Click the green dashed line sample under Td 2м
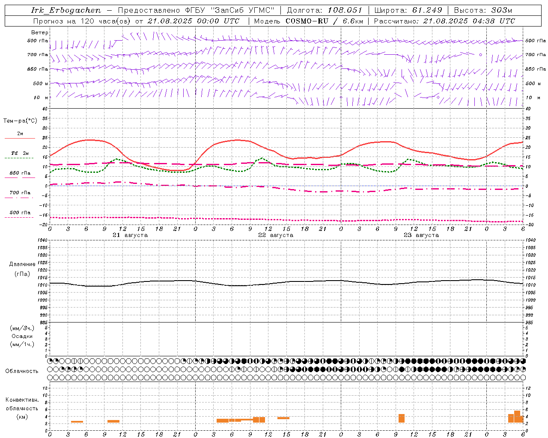The width and height of the screenshot is (548, 438). coord(19,158)
